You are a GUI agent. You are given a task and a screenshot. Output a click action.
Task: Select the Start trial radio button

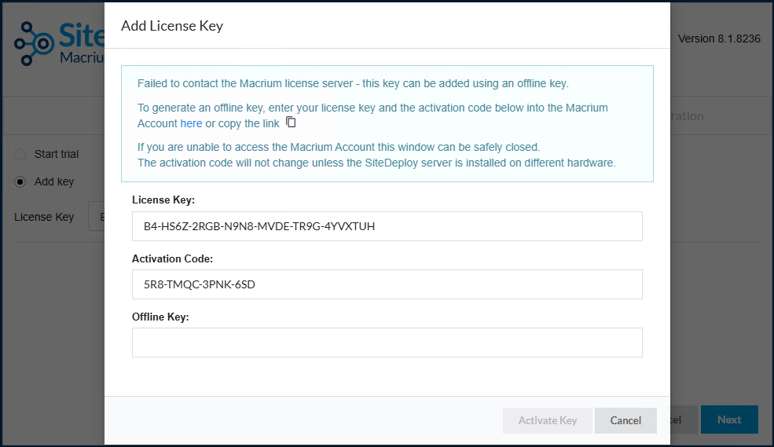click(20, 155)
